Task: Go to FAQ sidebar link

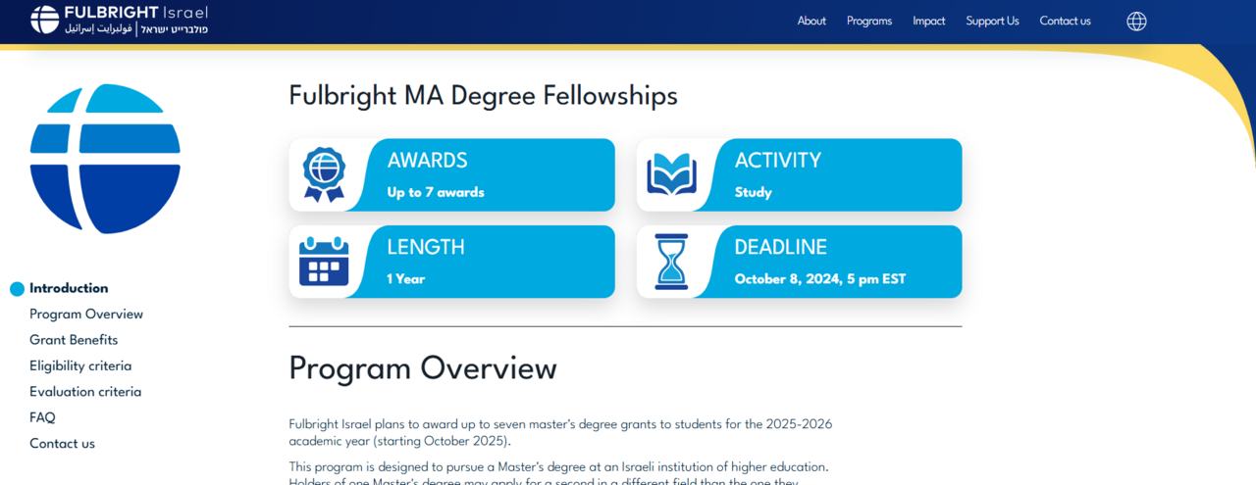Action: [42, 417]
